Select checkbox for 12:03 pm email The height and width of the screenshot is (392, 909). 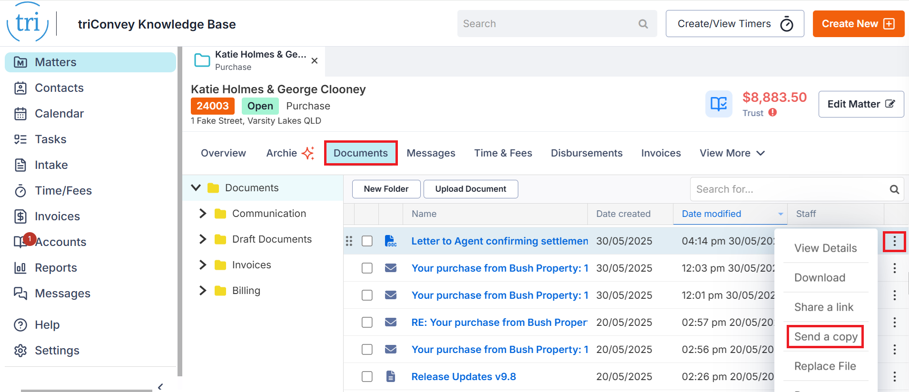click(367, 268)
